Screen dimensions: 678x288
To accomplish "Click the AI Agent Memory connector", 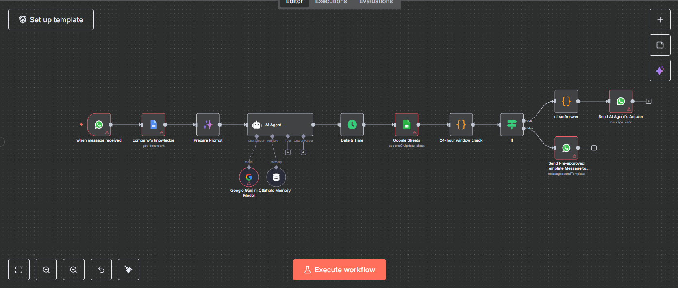I will [x=272, y=136].
